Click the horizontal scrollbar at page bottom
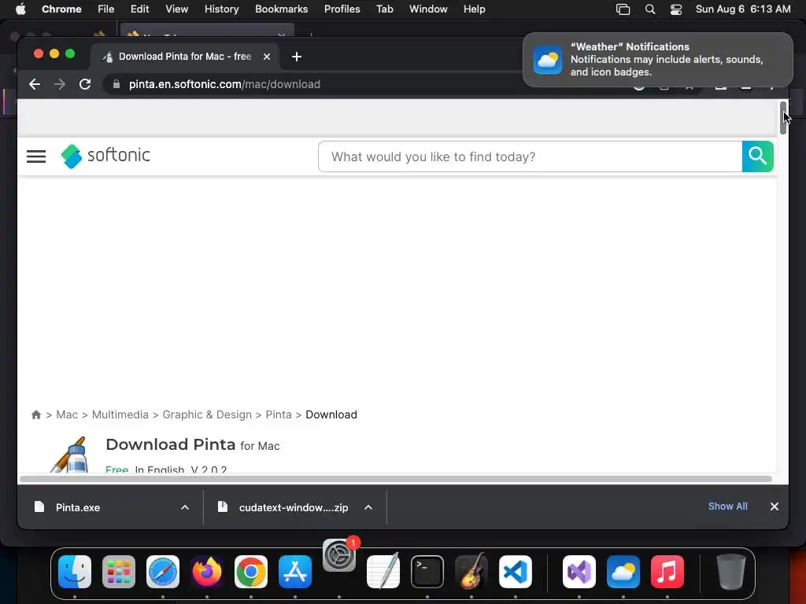Screen dimensions: 806x604 click(x=396, y=479)
